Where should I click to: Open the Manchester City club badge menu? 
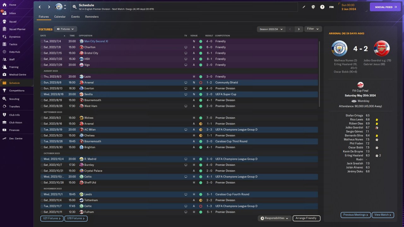[x=59, y=7]
